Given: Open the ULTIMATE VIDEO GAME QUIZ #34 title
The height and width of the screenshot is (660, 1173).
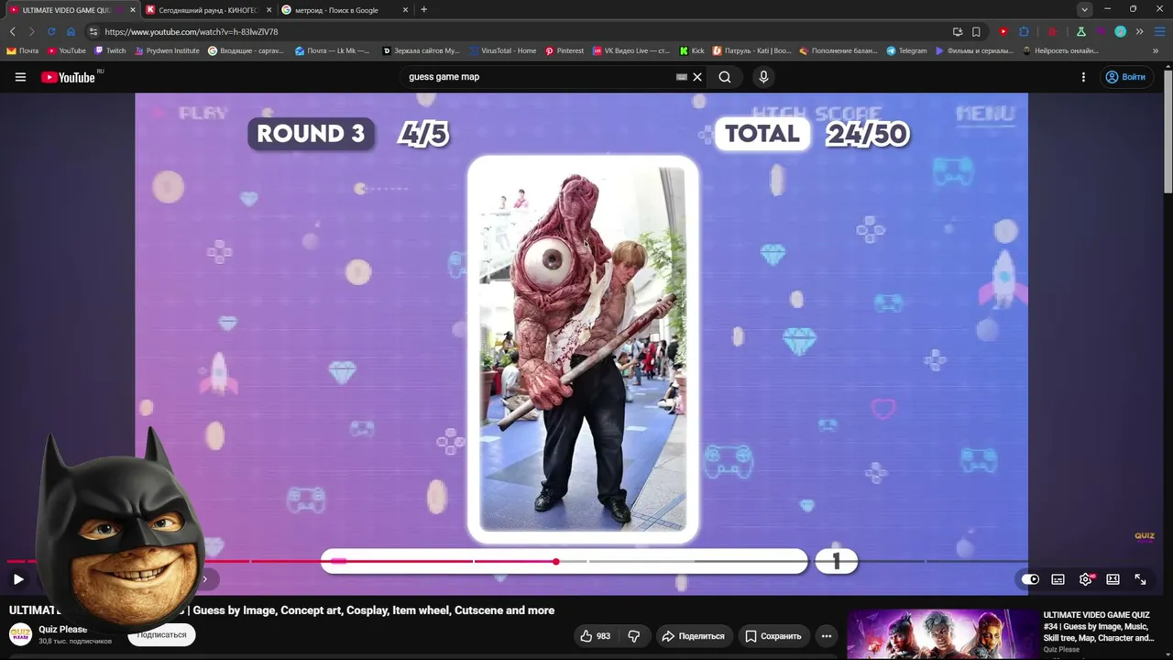Looking at the screenshot, I should click(1098, 626).
